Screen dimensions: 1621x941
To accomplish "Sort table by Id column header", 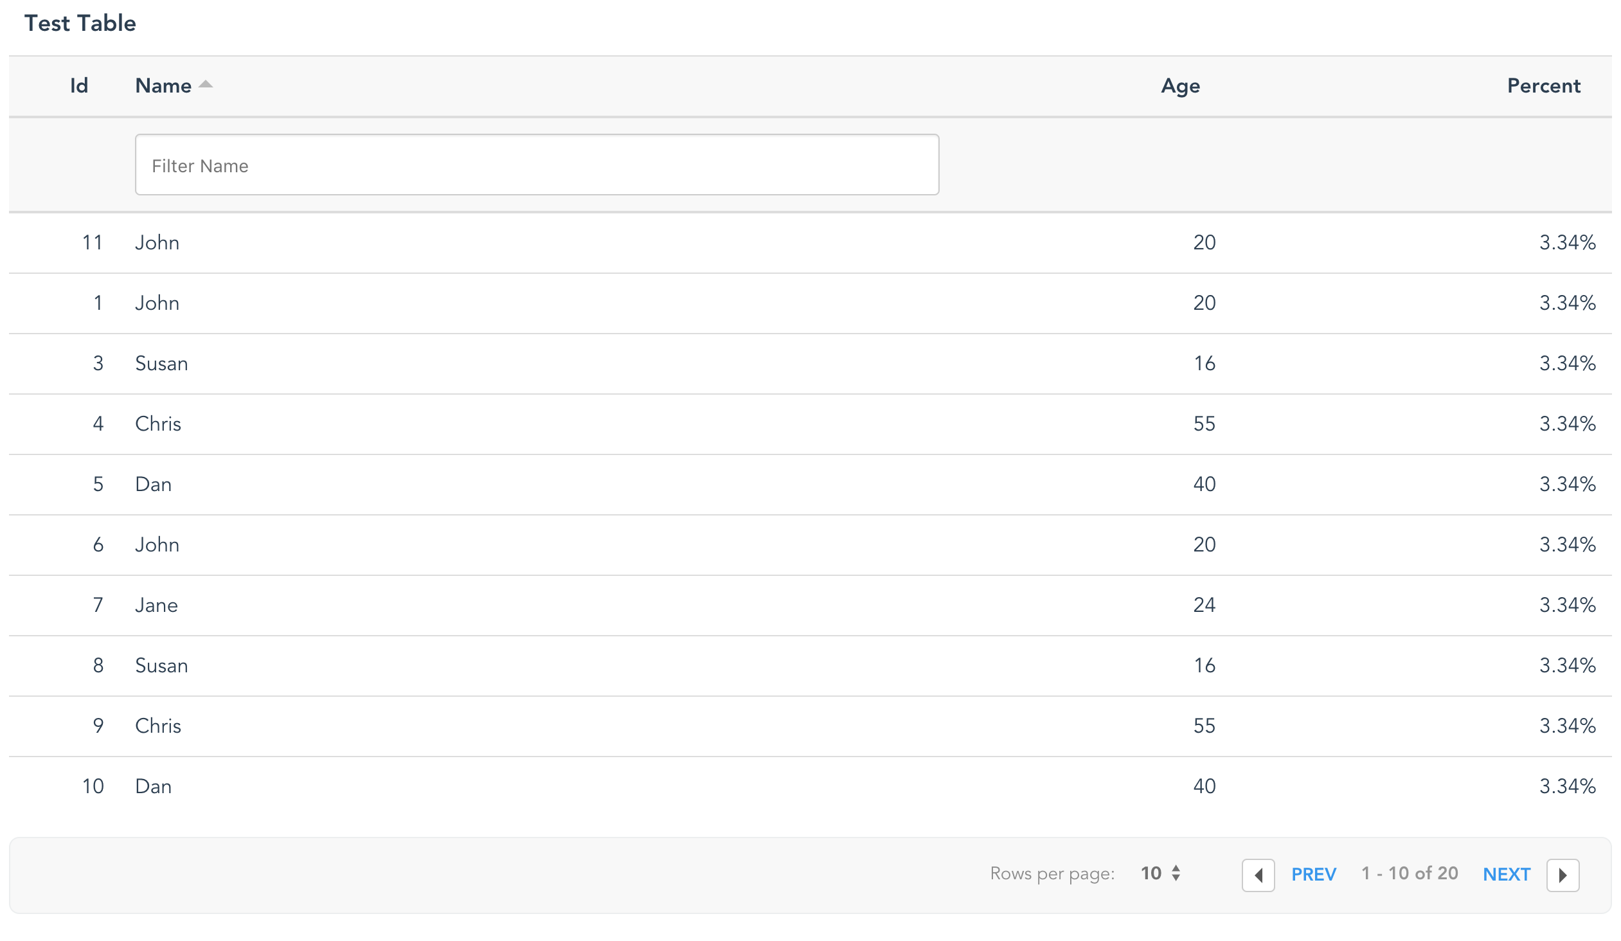I will (78, 85).
